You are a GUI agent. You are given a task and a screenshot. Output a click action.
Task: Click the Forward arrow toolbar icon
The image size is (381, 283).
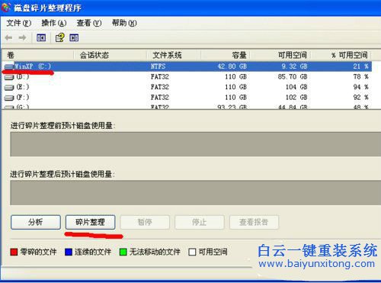click(23, 38)
